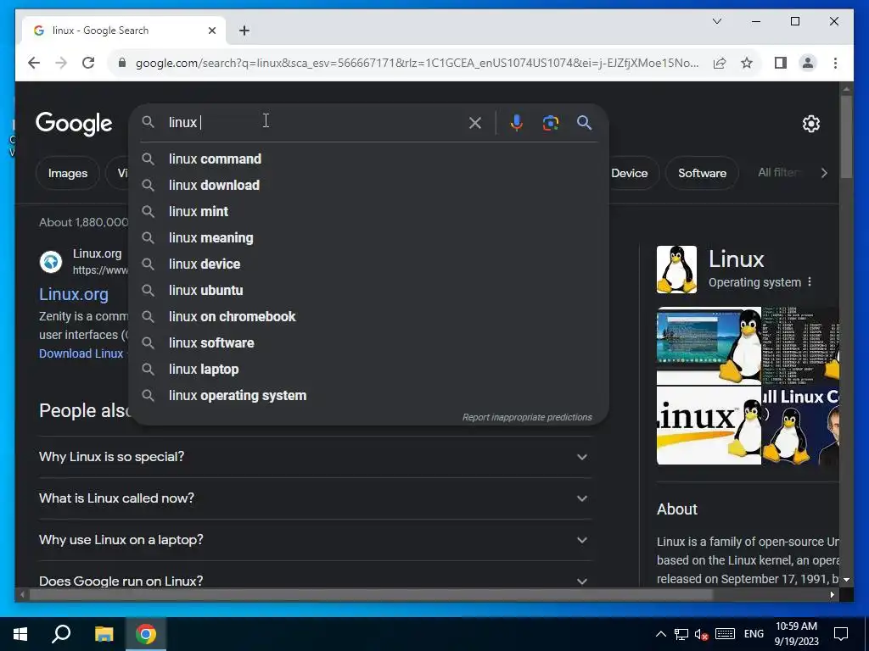Click the network tray icon
The width and height of the screenshot is (869, 651).
coord(681,634)
